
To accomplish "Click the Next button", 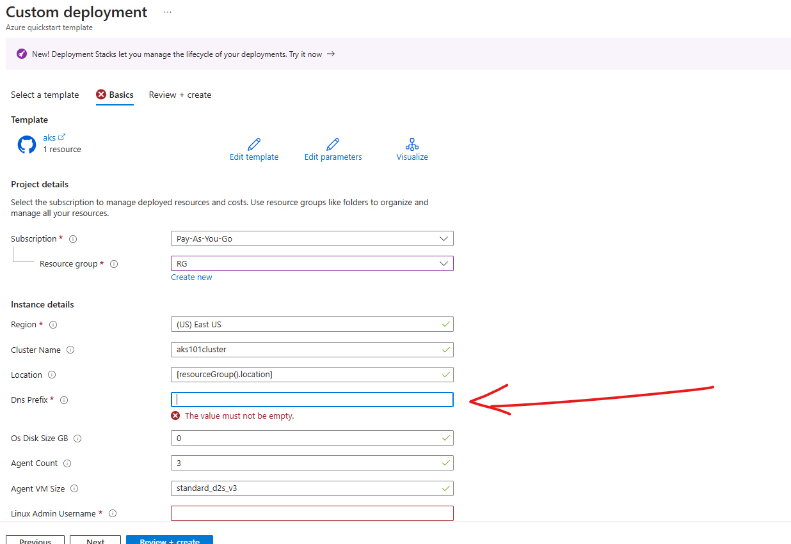I will point(95,540).
